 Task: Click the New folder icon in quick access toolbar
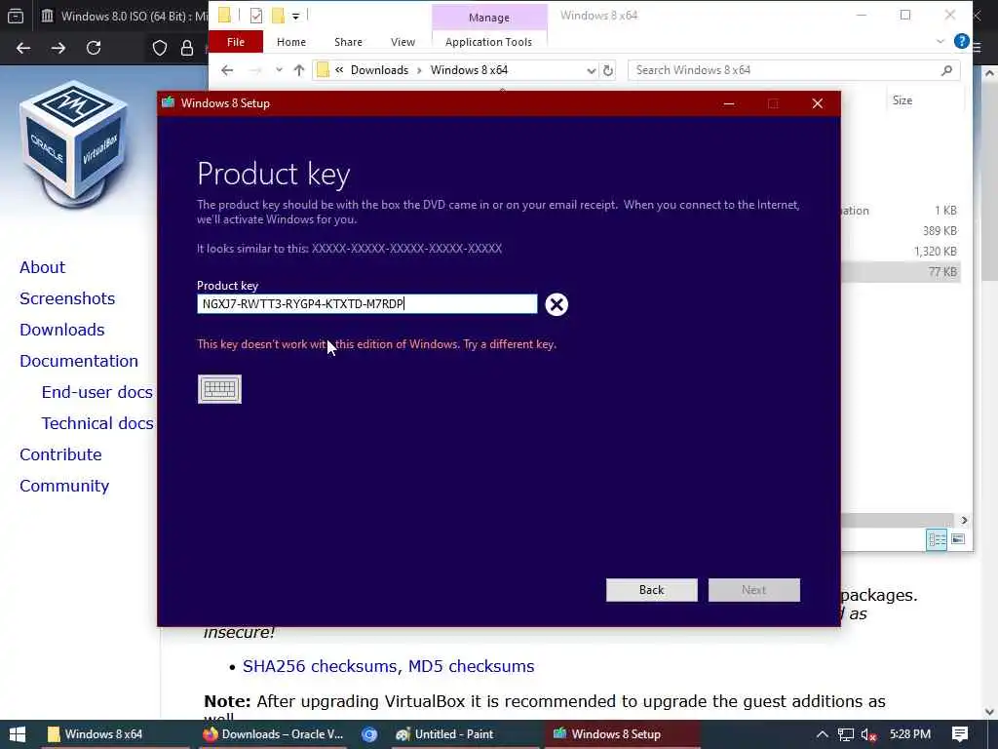pyautogui.click(x=278, y=16)
